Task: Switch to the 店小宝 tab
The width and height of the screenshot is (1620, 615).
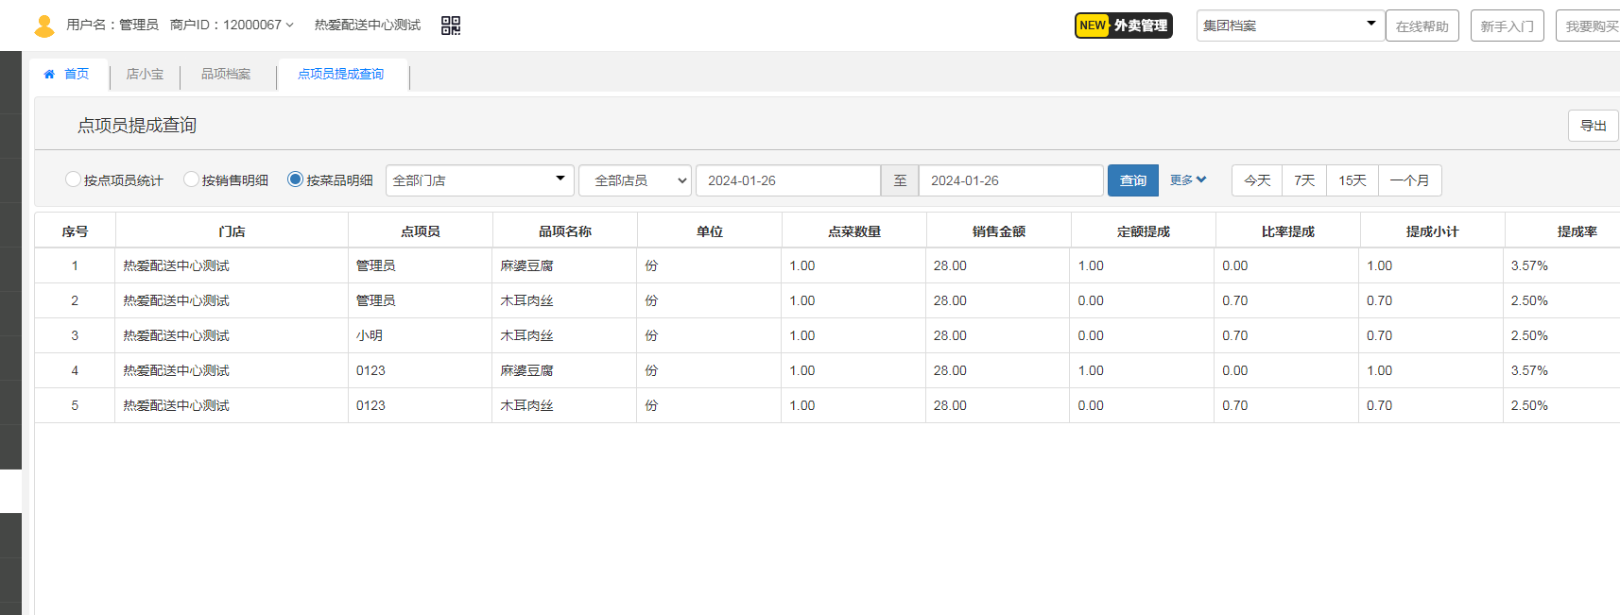Action: pos(145,74)
